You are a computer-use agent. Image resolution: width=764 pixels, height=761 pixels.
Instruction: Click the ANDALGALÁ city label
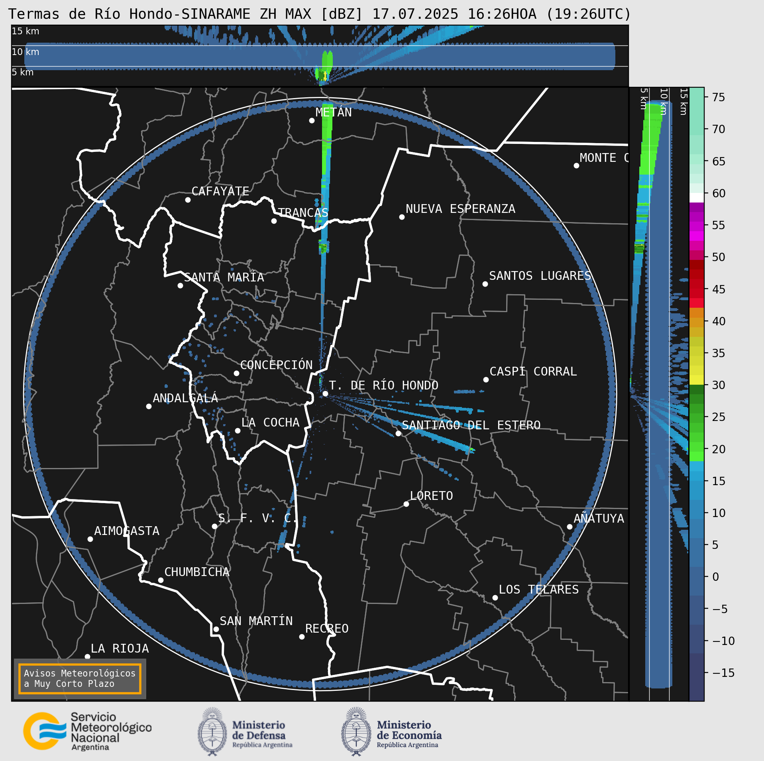point(185,398)
